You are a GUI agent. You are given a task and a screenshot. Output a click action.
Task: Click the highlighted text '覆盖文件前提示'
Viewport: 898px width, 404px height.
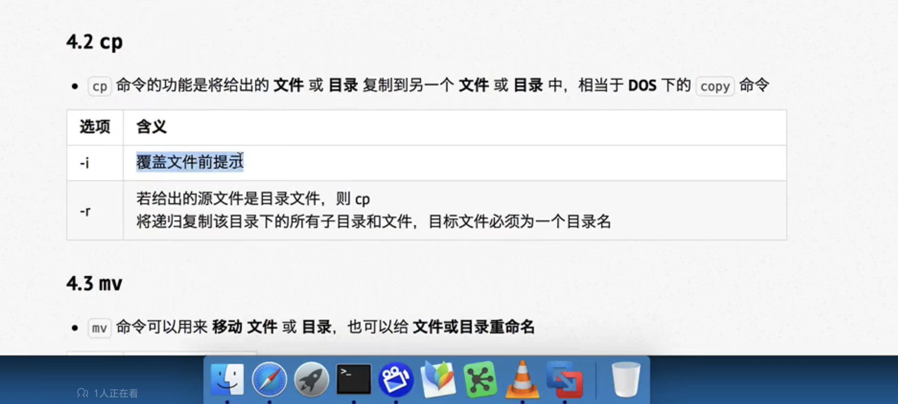point(190,162)
